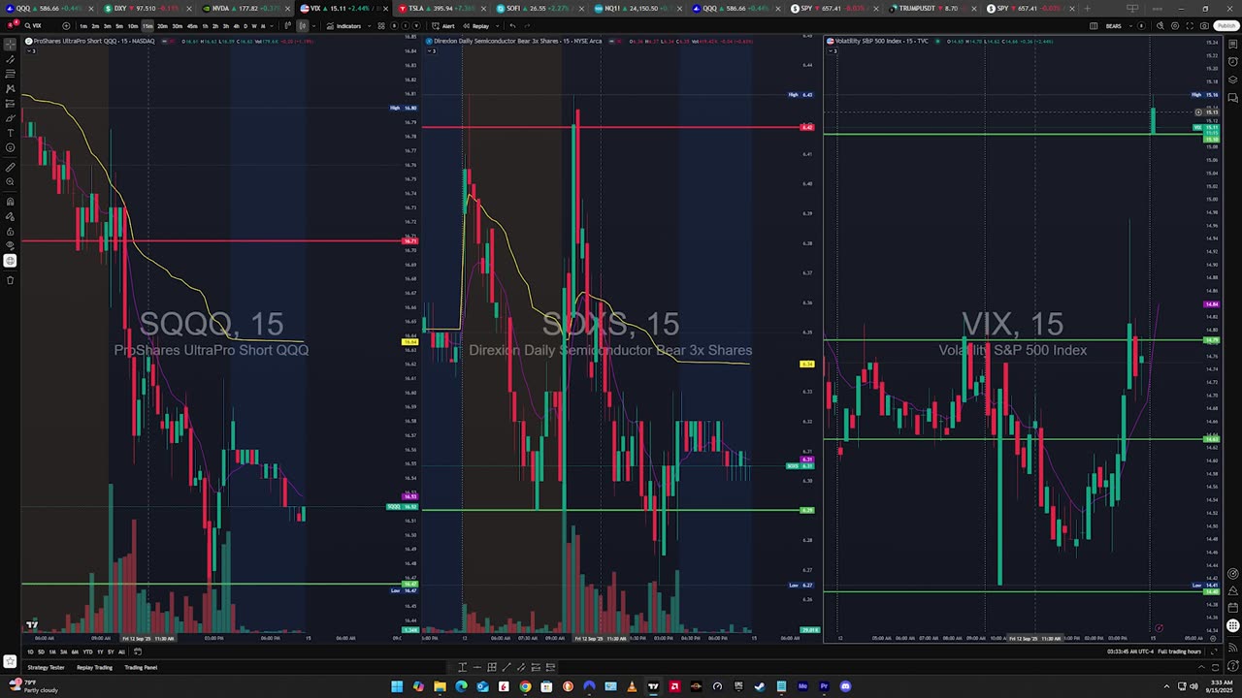Switch to the SOFI tab
Screen dimensions: 1242x698
coord(537,9)
